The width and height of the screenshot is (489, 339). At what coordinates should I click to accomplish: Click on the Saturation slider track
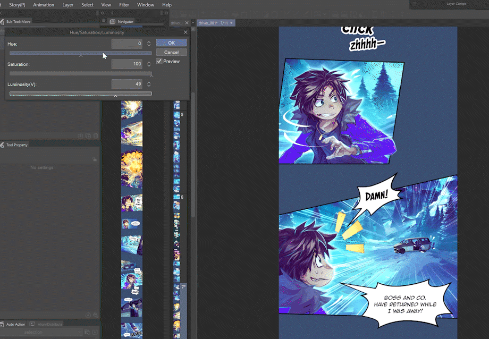point(80,73)
